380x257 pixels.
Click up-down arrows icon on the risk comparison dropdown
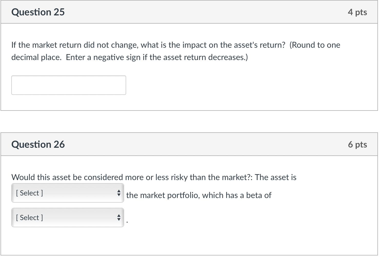click(x=118, y=193)
